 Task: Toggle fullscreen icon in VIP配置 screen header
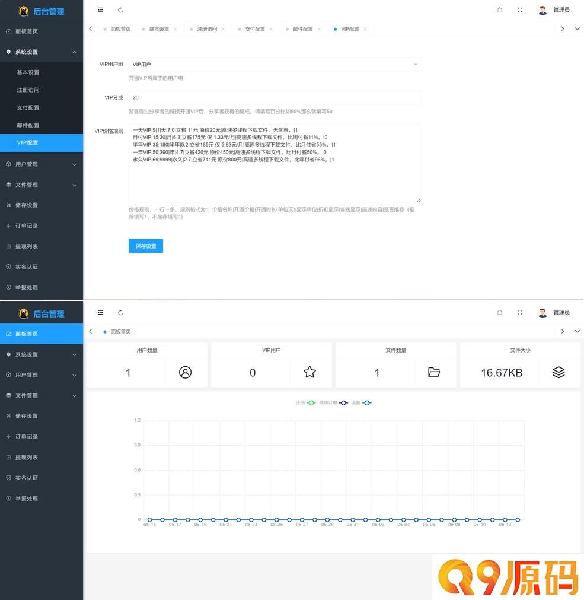[520, 10]
